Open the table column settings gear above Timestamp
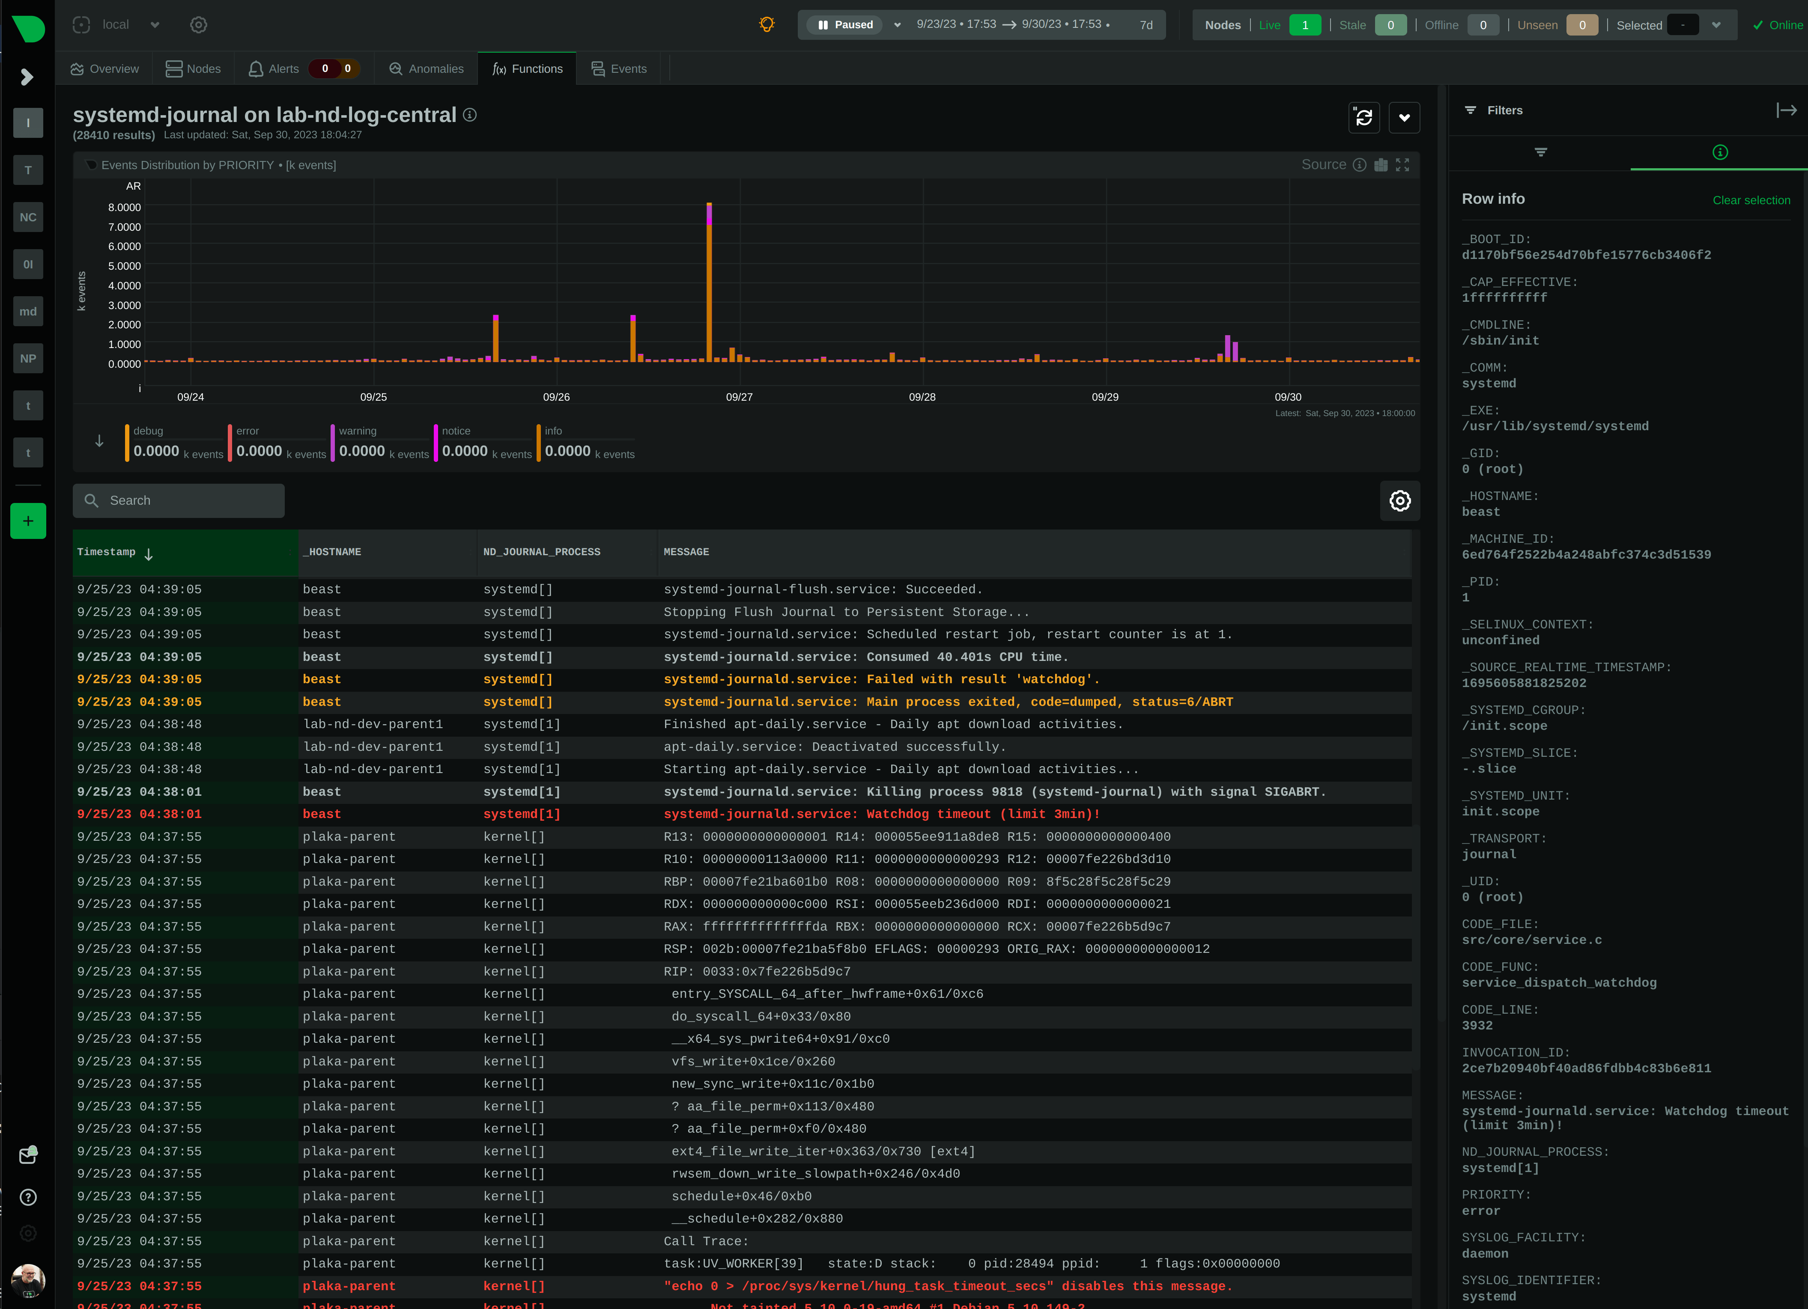 1400,501
